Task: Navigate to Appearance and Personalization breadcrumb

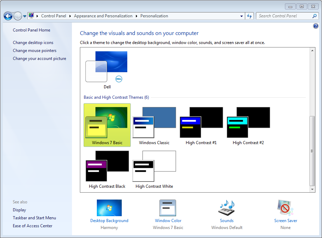Action: click(103, 16)
